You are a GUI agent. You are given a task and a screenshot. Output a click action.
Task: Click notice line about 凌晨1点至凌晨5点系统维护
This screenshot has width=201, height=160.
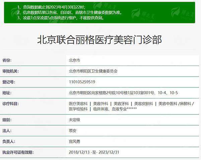tap(61, 18)
